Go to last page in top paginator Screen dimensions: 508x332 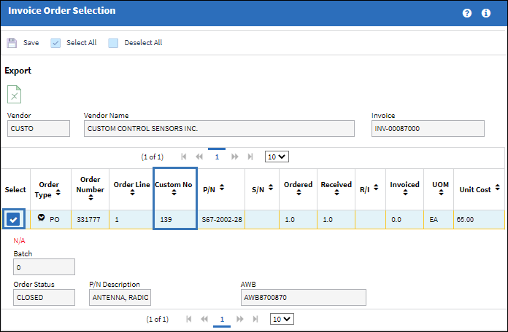(250, 157)
